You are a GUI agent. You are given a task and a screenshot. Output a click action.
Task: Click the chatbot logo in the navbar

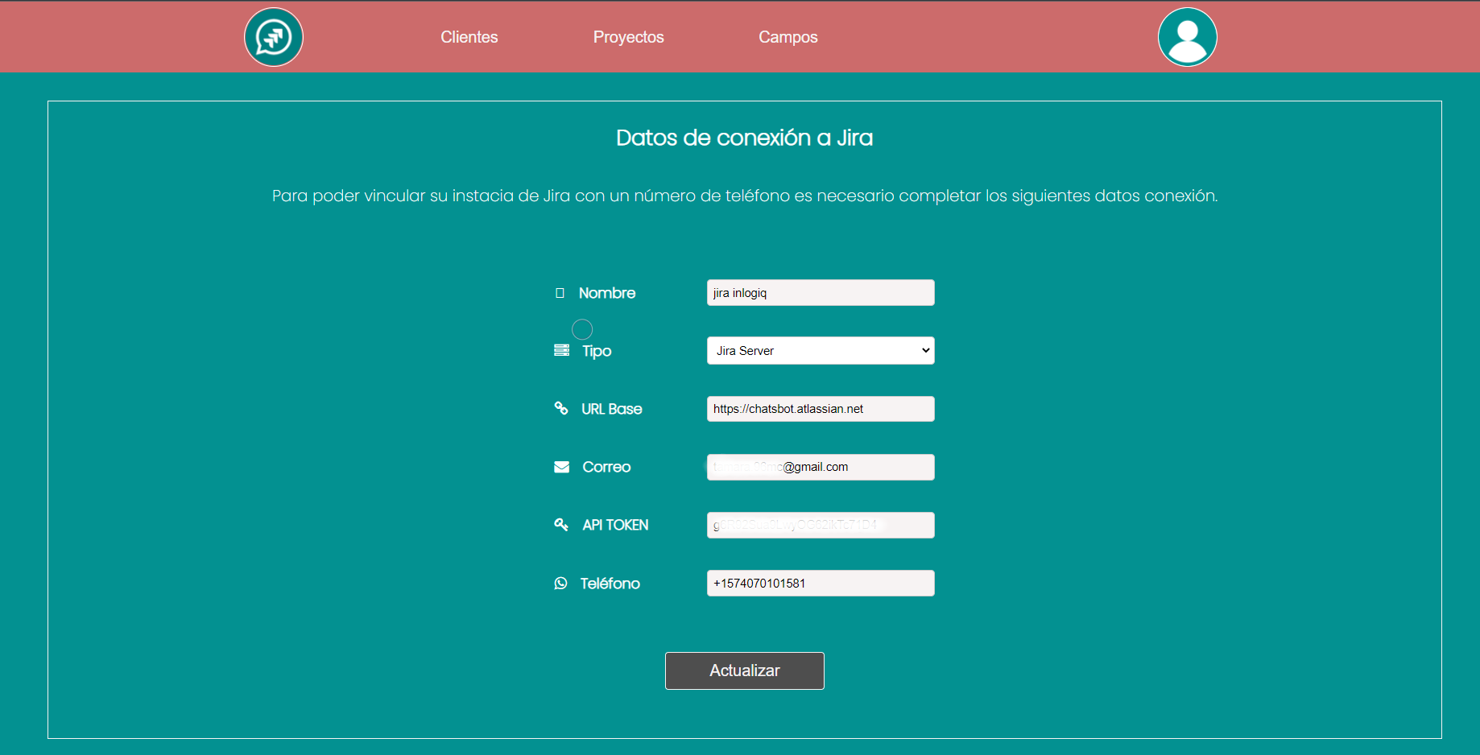click(x=273, y=36)
